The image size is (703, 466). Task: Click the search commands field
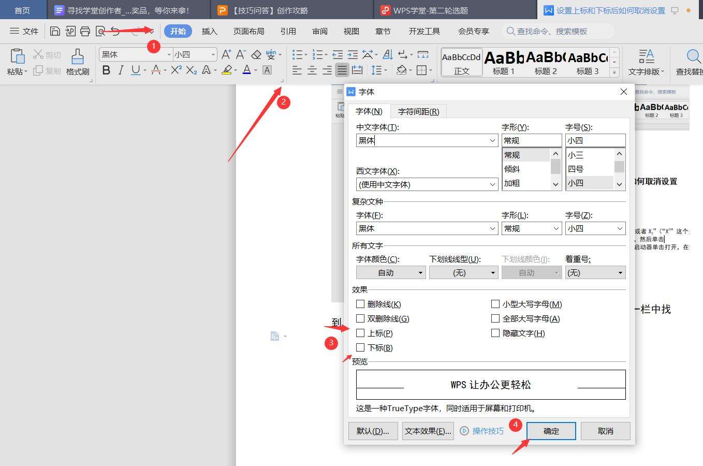[558, 31]
